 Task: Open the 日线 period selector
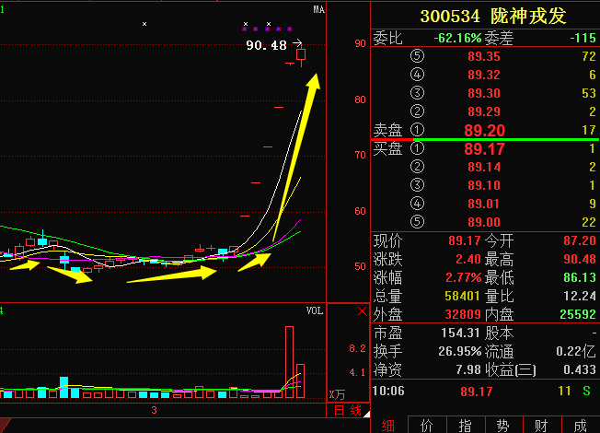coord(347,411)
